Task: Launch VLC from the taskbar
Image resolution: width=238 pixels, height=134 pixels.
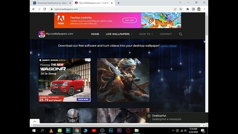Action: click(x=51, y=131)
